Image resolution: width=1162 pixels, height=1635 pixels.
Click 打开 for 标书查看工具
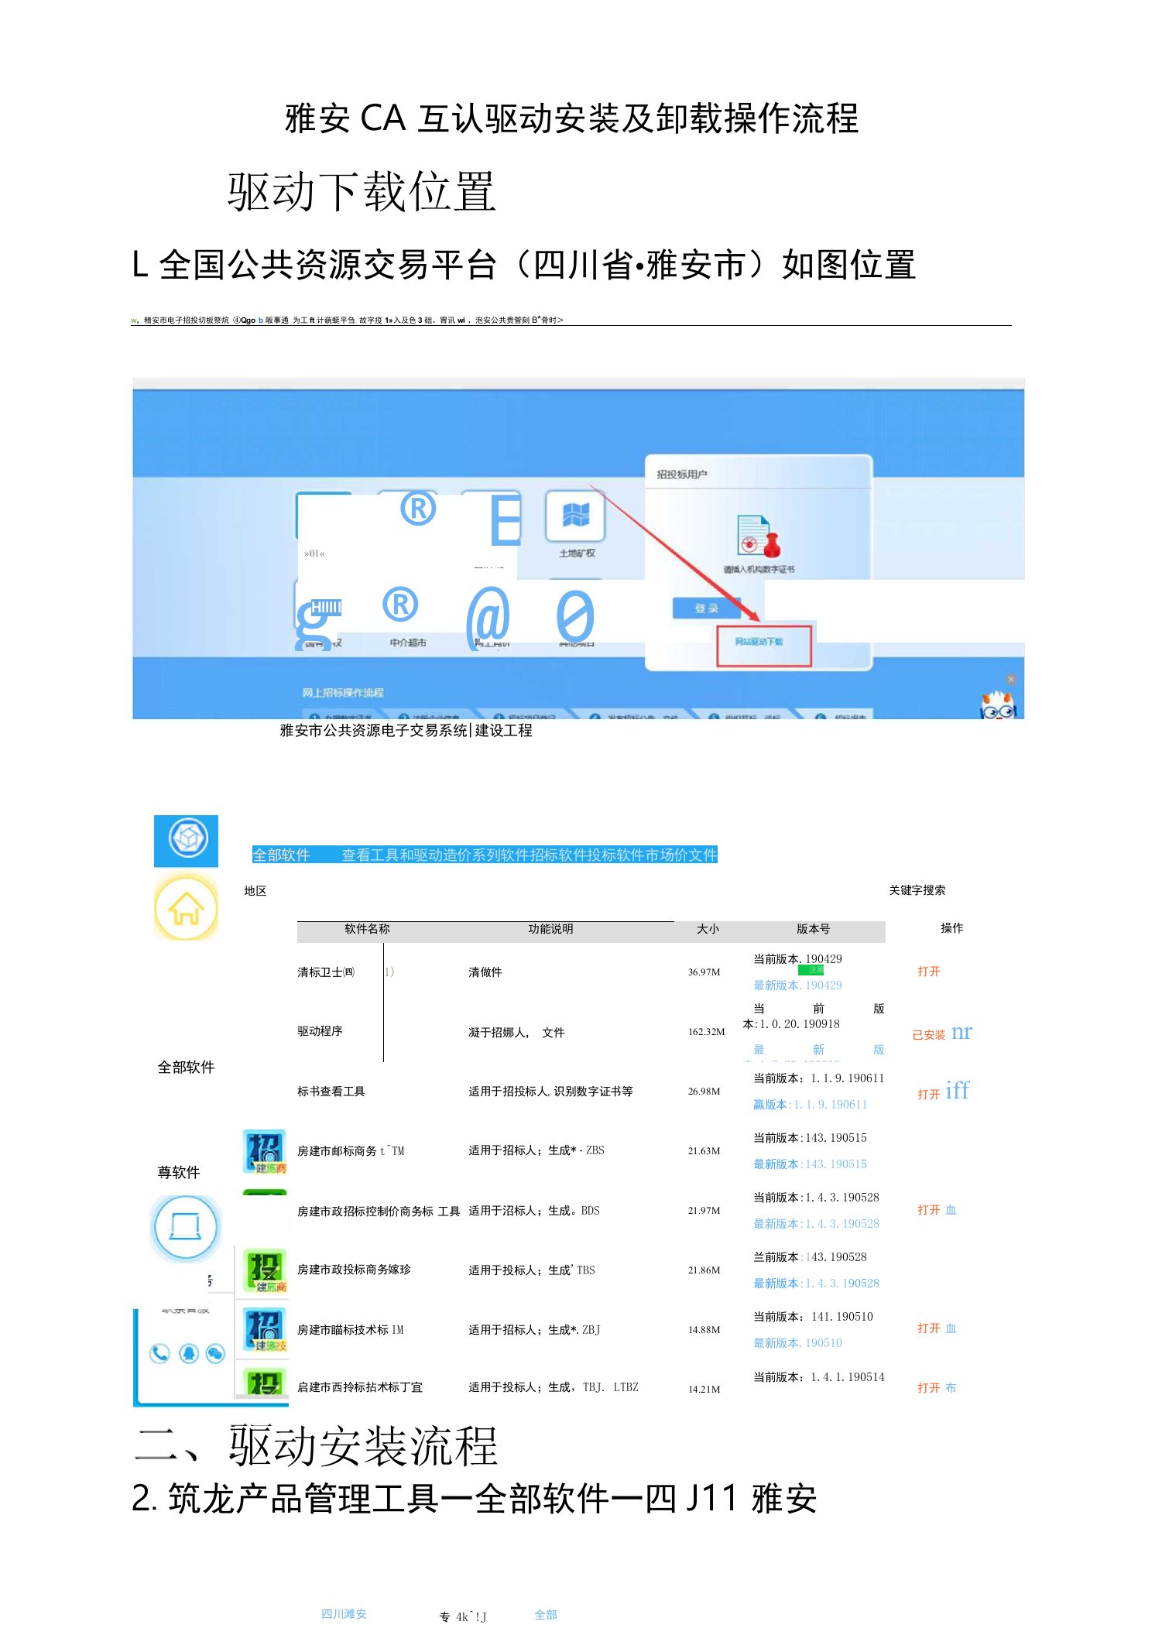coord(928,1094)
